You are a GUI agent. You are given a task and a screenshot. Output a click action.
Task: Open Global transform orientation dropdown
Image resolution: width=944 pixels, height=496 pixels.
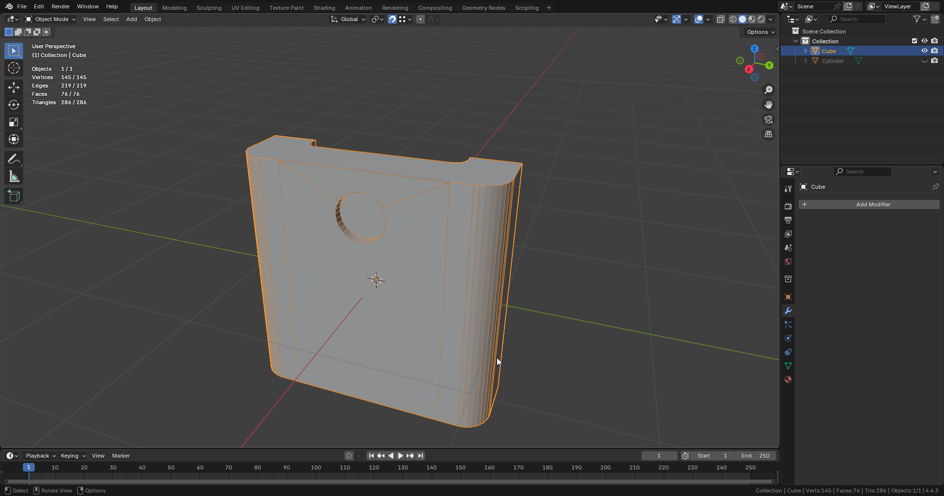pyautogui.click(x=349, y=19)
